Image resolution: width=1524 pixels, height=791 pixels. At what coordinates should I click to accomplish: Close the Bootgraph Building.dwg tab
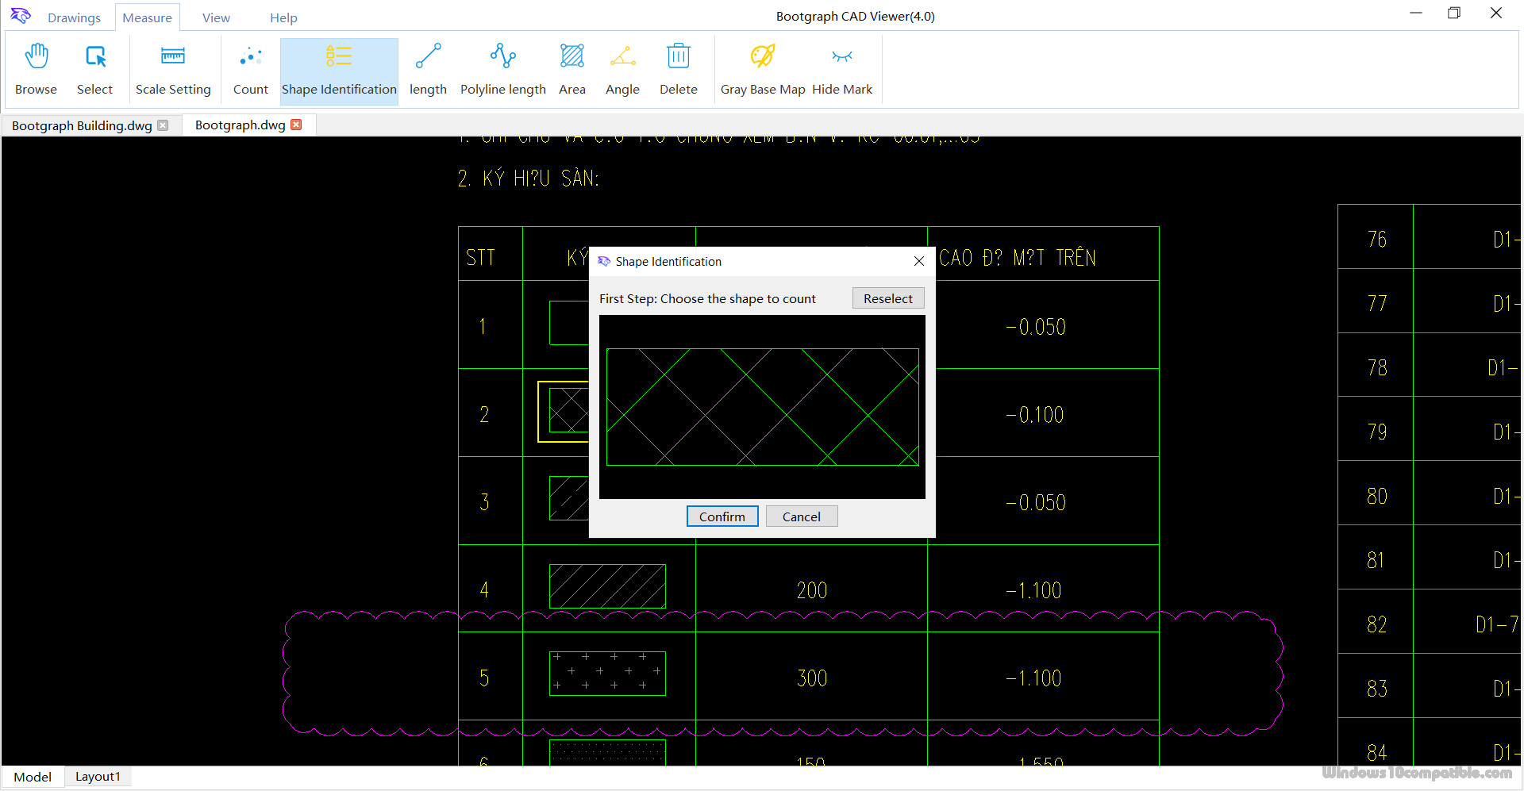(163, 125)
